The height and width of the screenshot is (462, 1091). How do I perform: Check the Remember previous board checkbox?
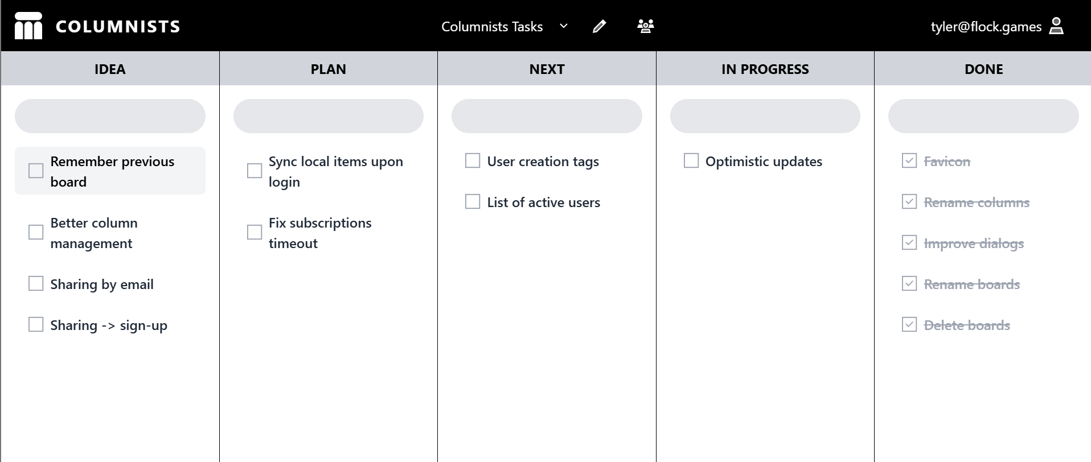pos(36,171)
